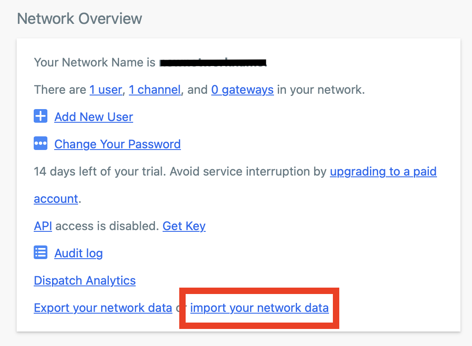472x346 pixels.
Task: Click Export your network data
Action: pos(103,308)
